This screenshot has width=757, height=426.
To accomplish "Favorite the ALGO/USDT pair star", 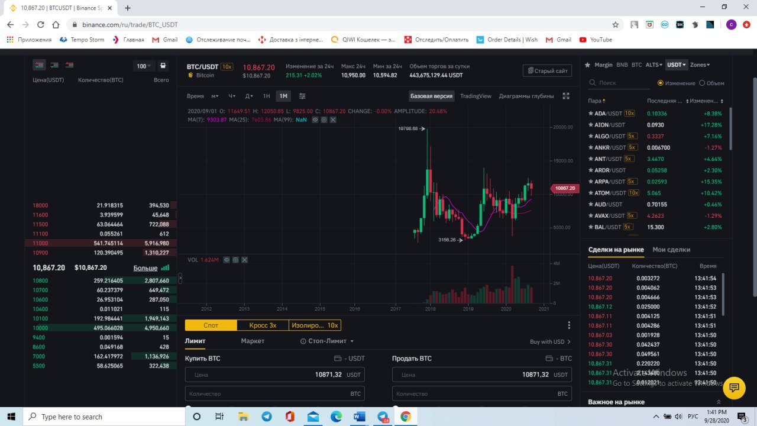I will pyautogui.click(x=590, y=136).
